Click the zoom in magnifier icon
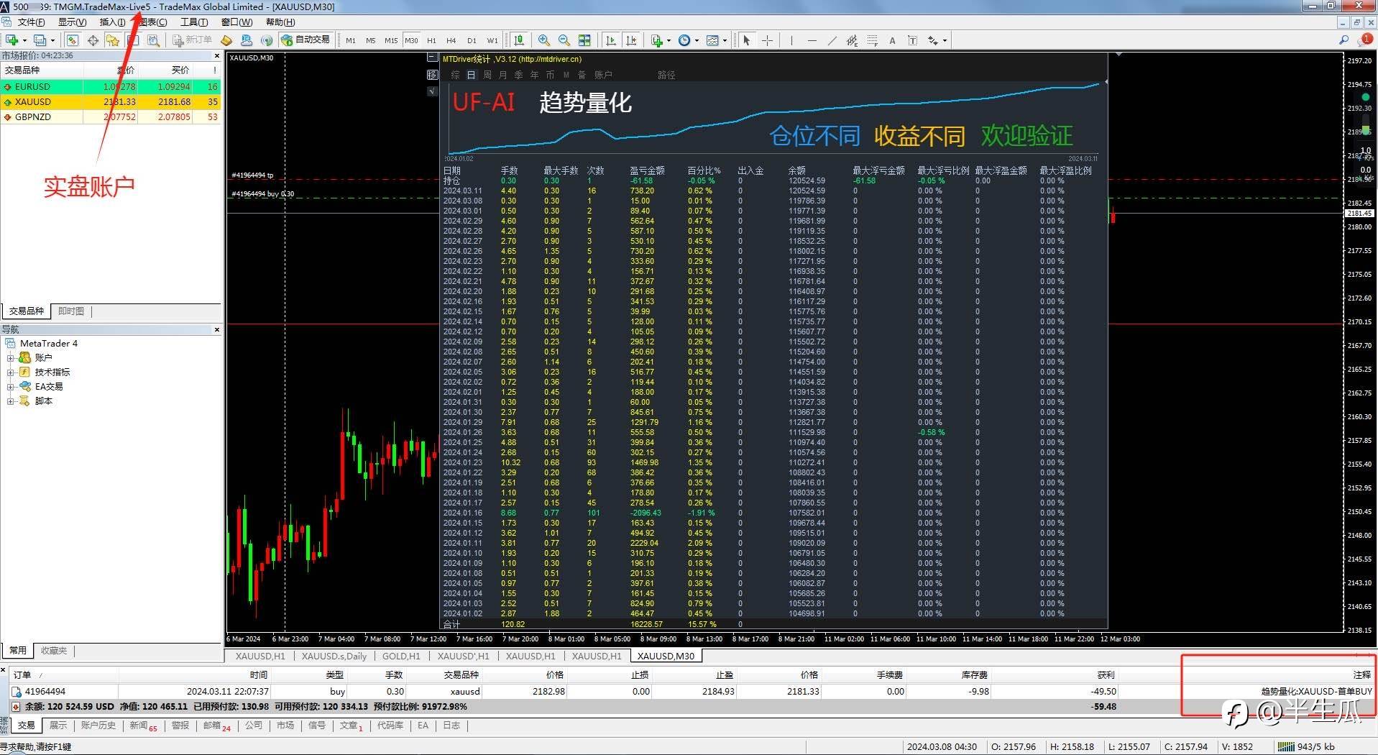The image size is (1378, 755). (x=544, y=40)
